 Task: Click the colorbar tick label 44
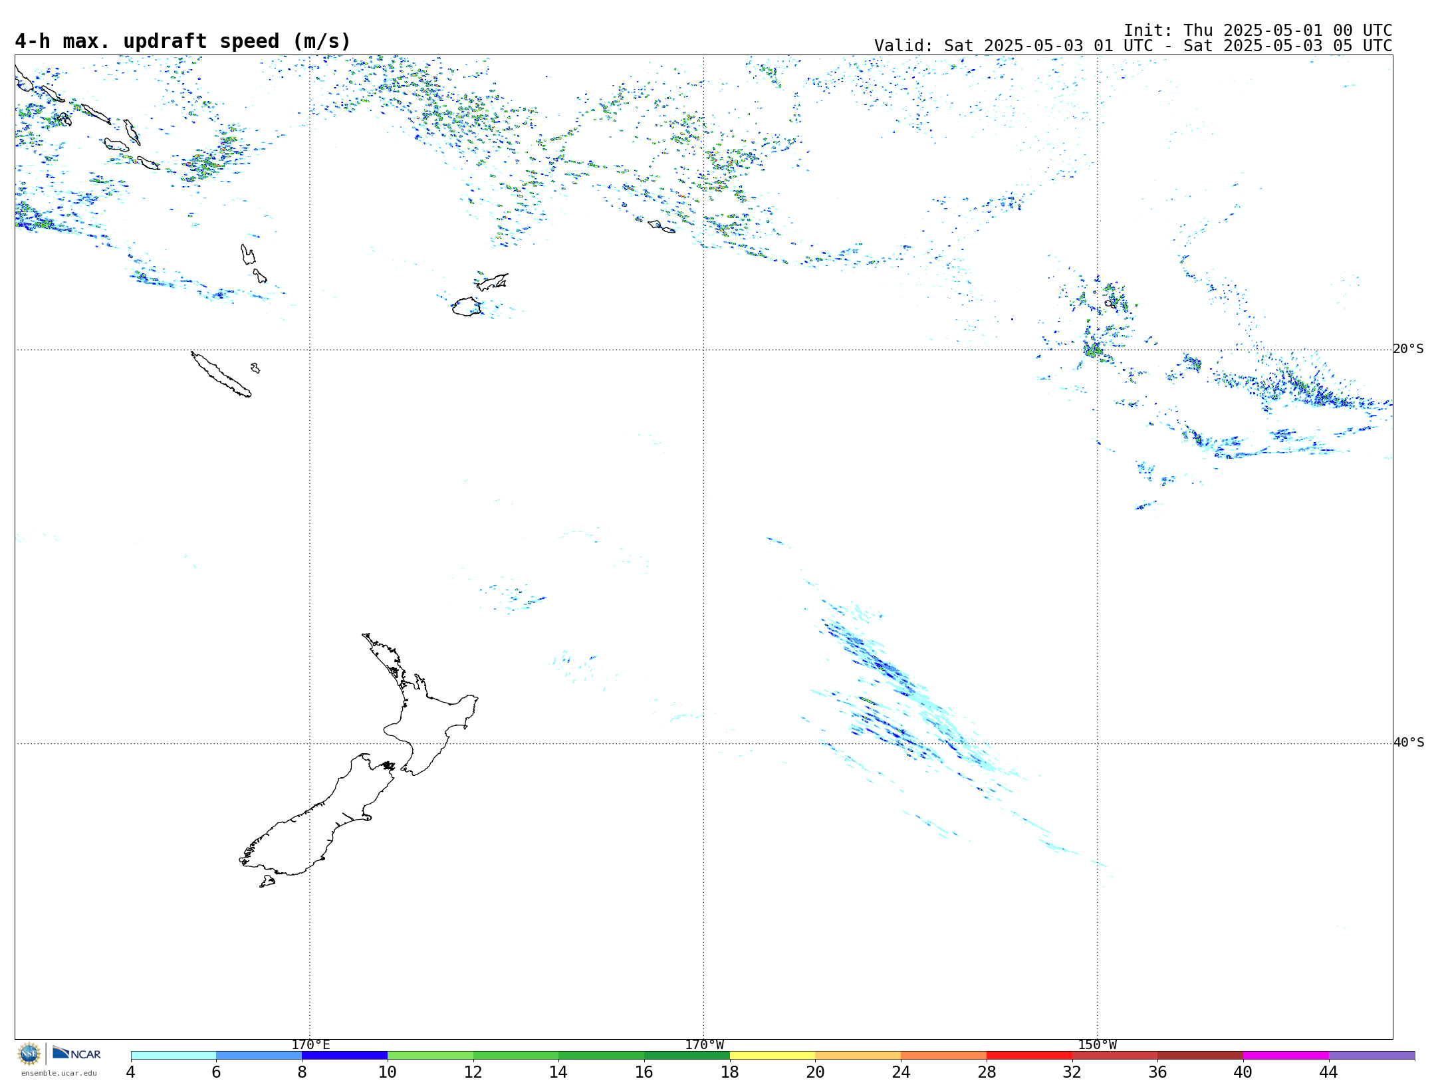click(1329, 1072)
